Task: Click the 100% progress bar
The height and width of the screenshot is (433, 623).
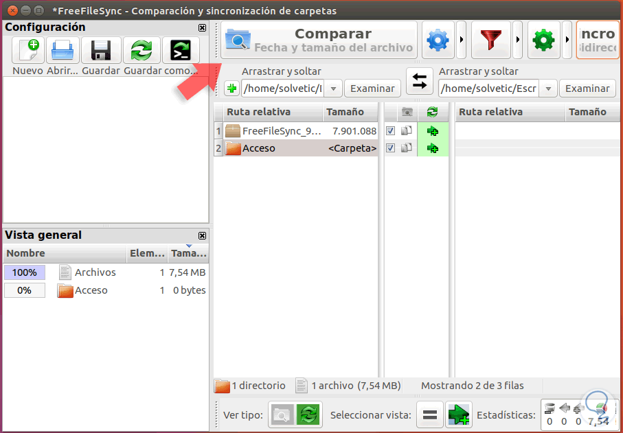Action: point(25,272)
